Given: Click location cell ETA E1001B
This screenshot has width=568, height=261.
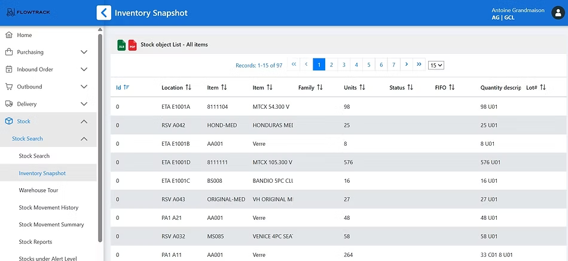Looking at the screenshot, I should point(176,144).
